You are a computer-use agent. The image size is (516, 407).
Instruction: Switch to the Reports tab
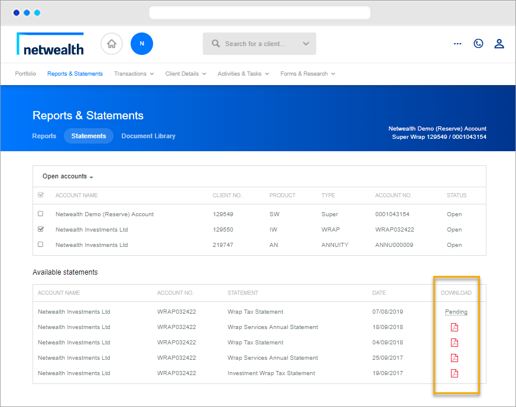coord(44,136)
